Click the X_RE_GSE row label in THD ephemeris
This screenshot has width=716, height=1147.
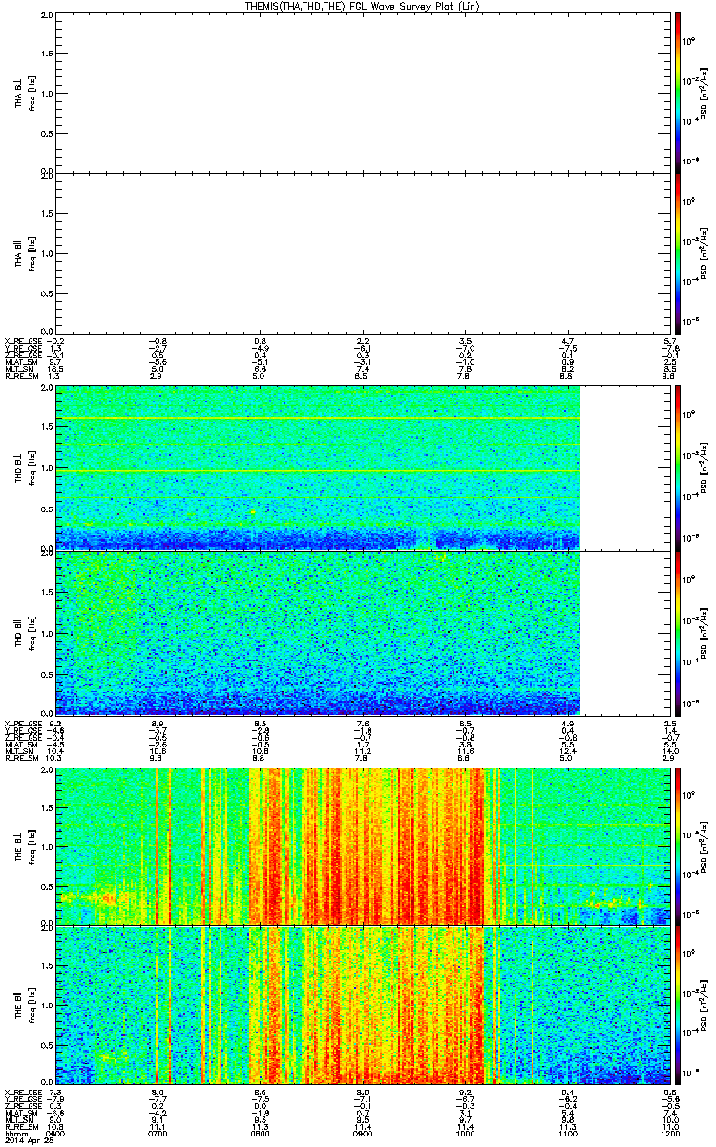pyautogui.click(x=21, y=723)
